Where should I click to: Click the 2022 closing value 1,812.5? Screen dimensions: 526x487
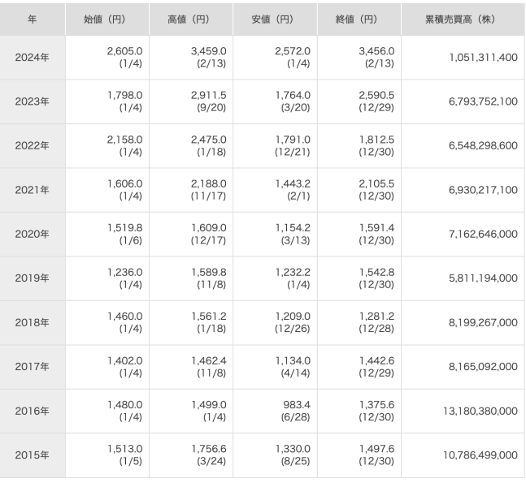tap(377, 140)
